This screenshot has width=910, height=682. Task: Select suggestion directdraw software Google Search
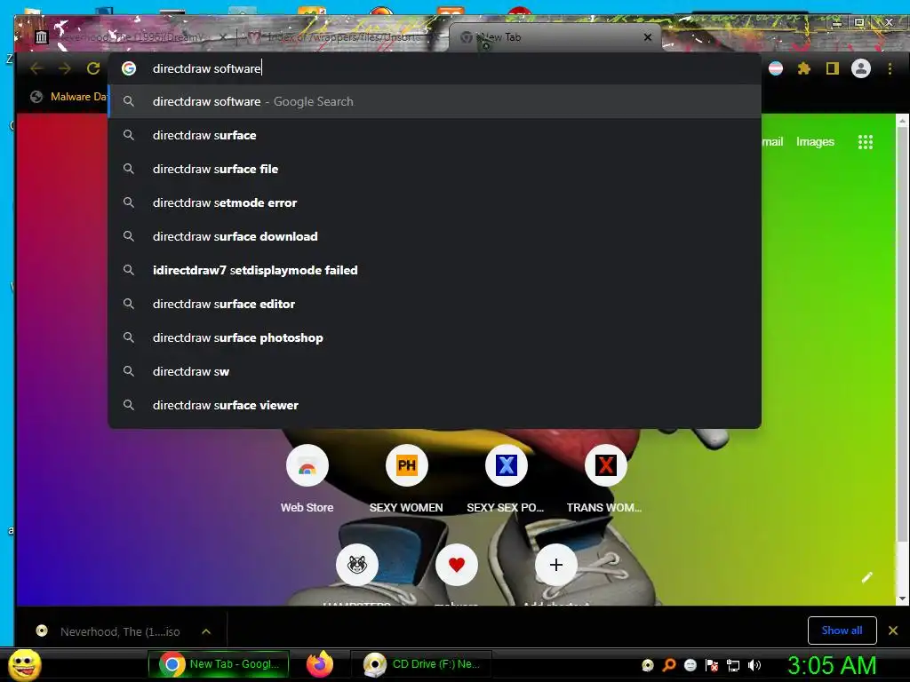tap(435, 101)
